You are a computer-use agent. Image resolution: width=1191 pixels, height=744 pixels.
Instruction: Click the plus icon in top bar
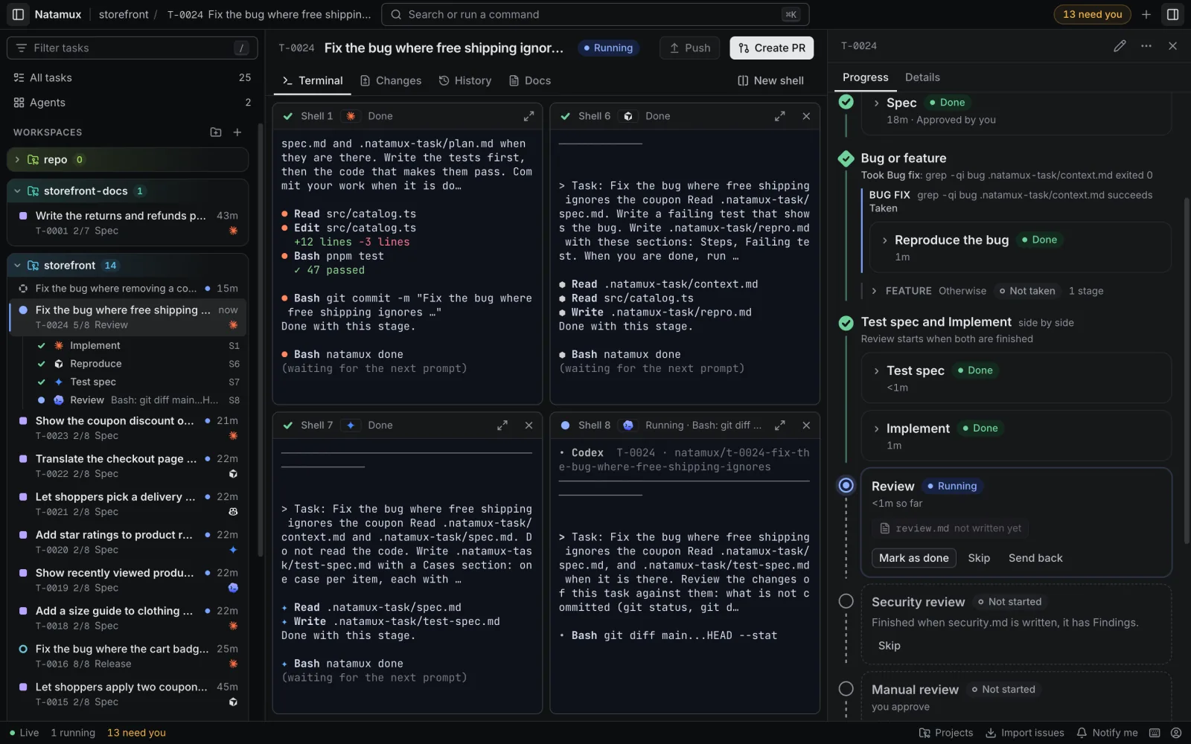1146,14
